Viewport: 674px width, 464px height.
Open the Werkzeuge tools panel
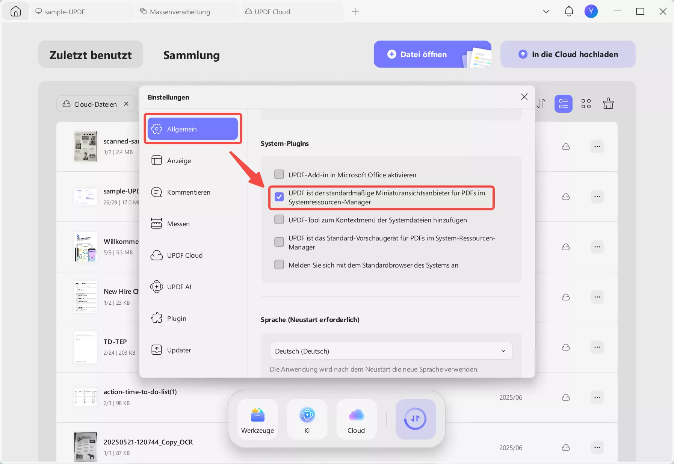point(257,419)
